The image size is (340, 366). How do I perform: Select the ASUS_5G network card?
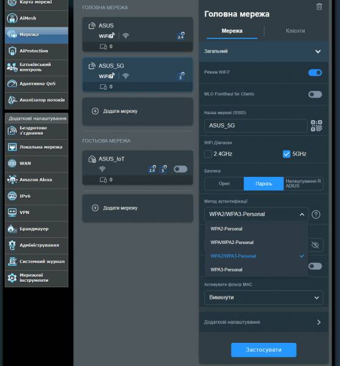coord(138,74)
